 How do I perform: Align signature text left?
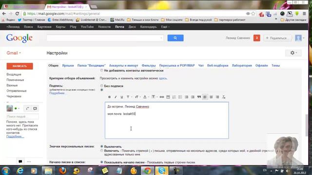click(x=205, y=97)
